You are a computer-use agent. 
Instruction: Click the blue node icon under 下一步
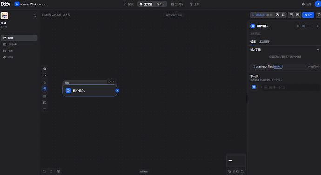click(254, 87)
